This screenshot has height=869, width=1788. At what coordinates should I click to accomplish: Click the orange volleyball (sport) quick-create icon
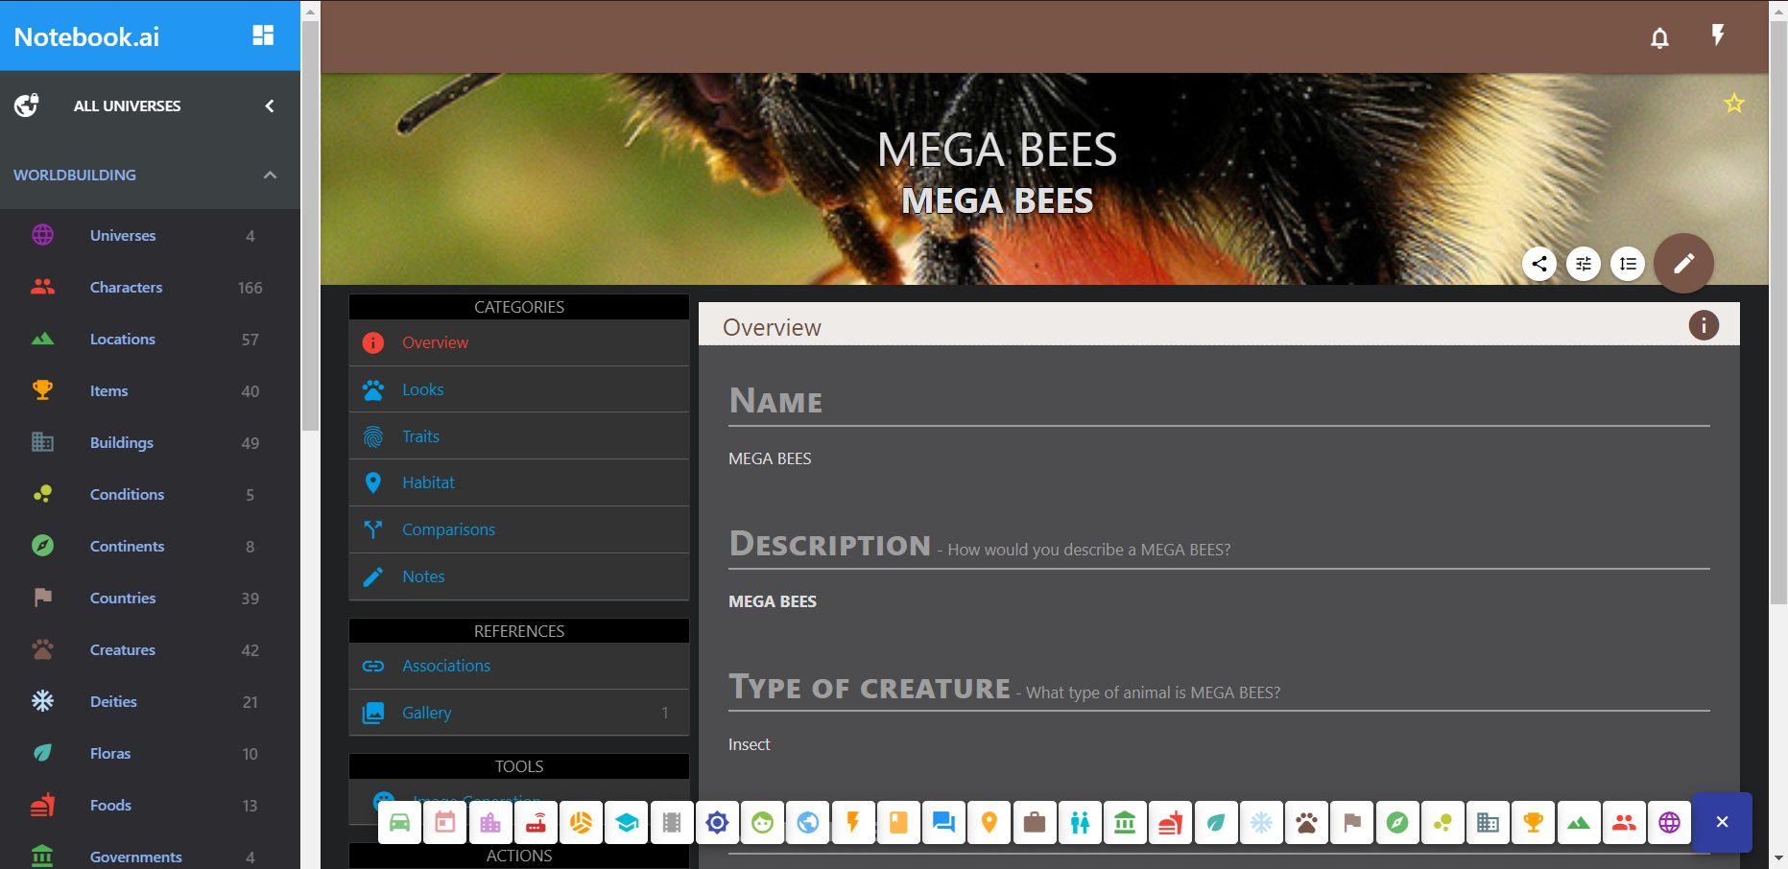[581, 823]
